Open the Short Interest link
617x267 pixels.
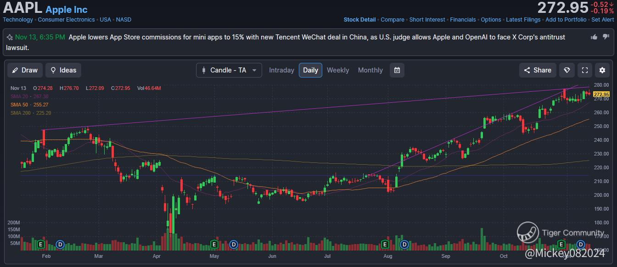pyautogui.click(x=427, y=20)
